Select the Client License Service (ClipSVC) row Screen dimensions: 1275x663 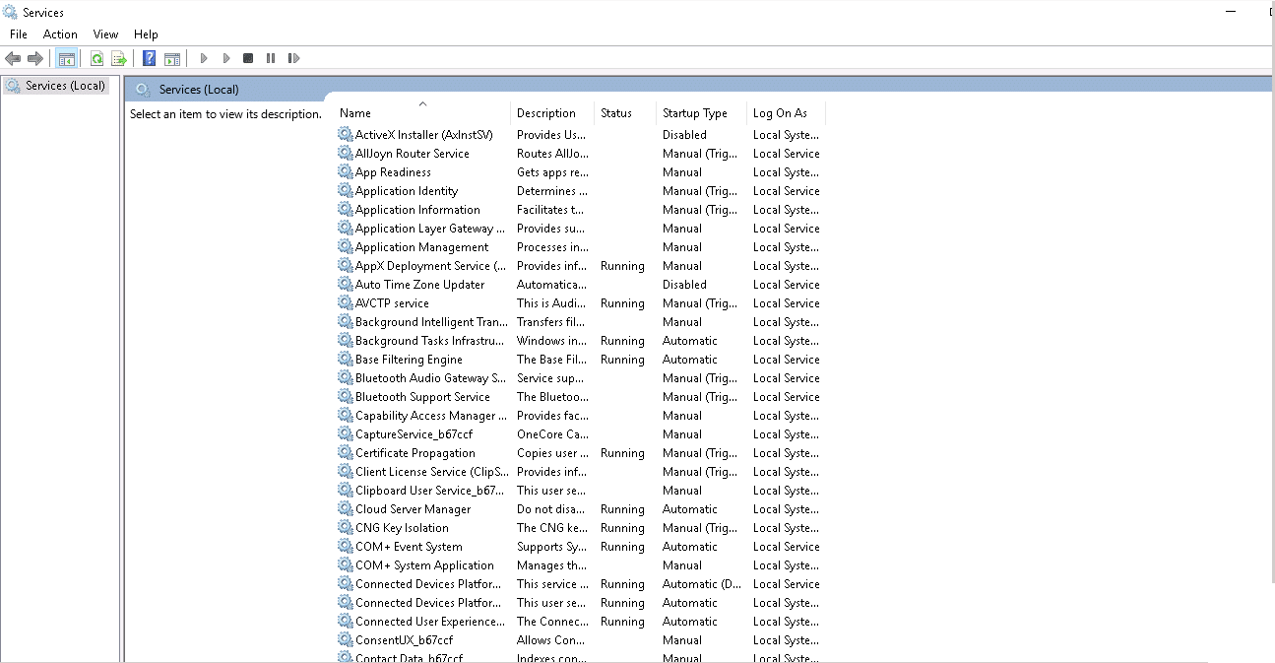(579, 471)
